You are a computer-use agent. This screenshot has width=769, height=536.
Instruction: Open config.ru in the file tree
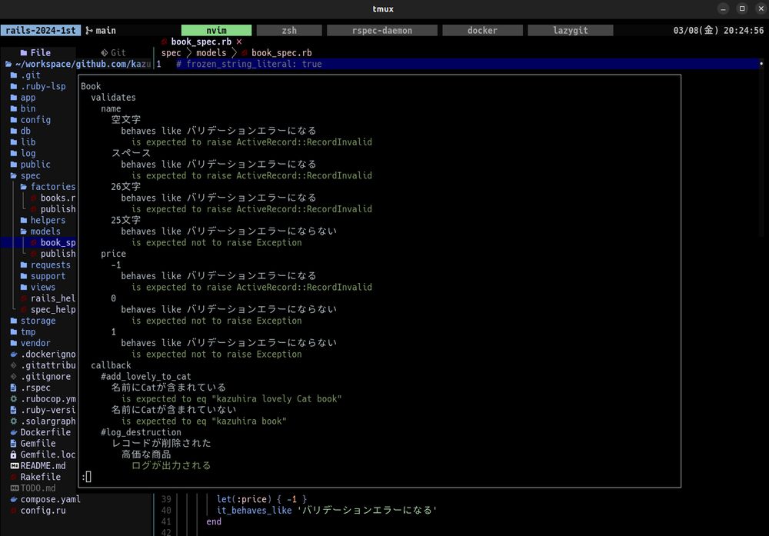(x=38, y=511)
